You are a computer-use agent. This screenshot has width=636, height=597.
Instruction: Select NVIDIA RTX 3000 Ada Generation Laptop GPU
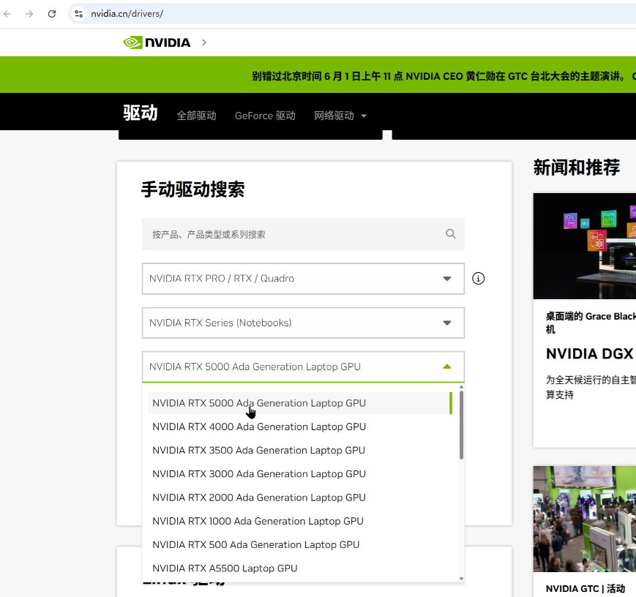[x=300, y=473]
